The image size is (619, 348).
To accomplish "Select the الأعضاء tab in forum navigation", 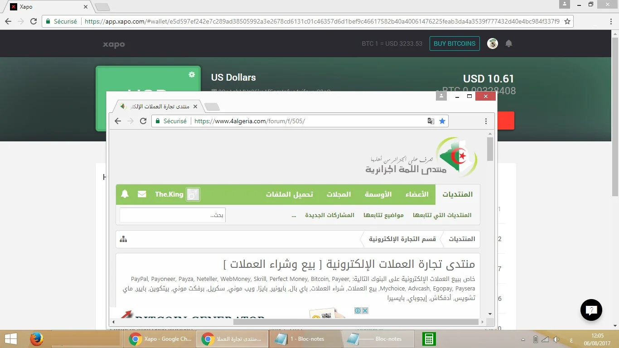I will pyautogui.click(x=416, y=194).
